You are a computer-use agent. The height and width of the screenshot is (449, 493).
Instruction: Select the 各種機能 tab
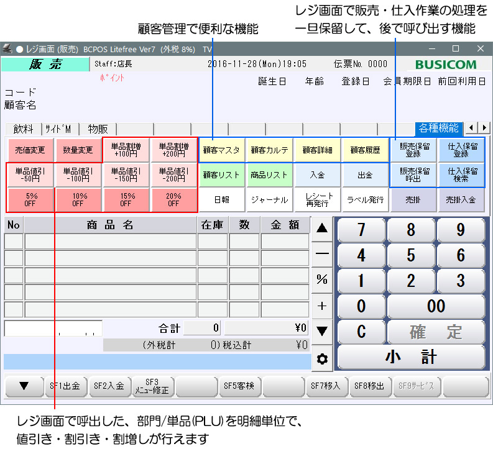[x=439, y=128]
